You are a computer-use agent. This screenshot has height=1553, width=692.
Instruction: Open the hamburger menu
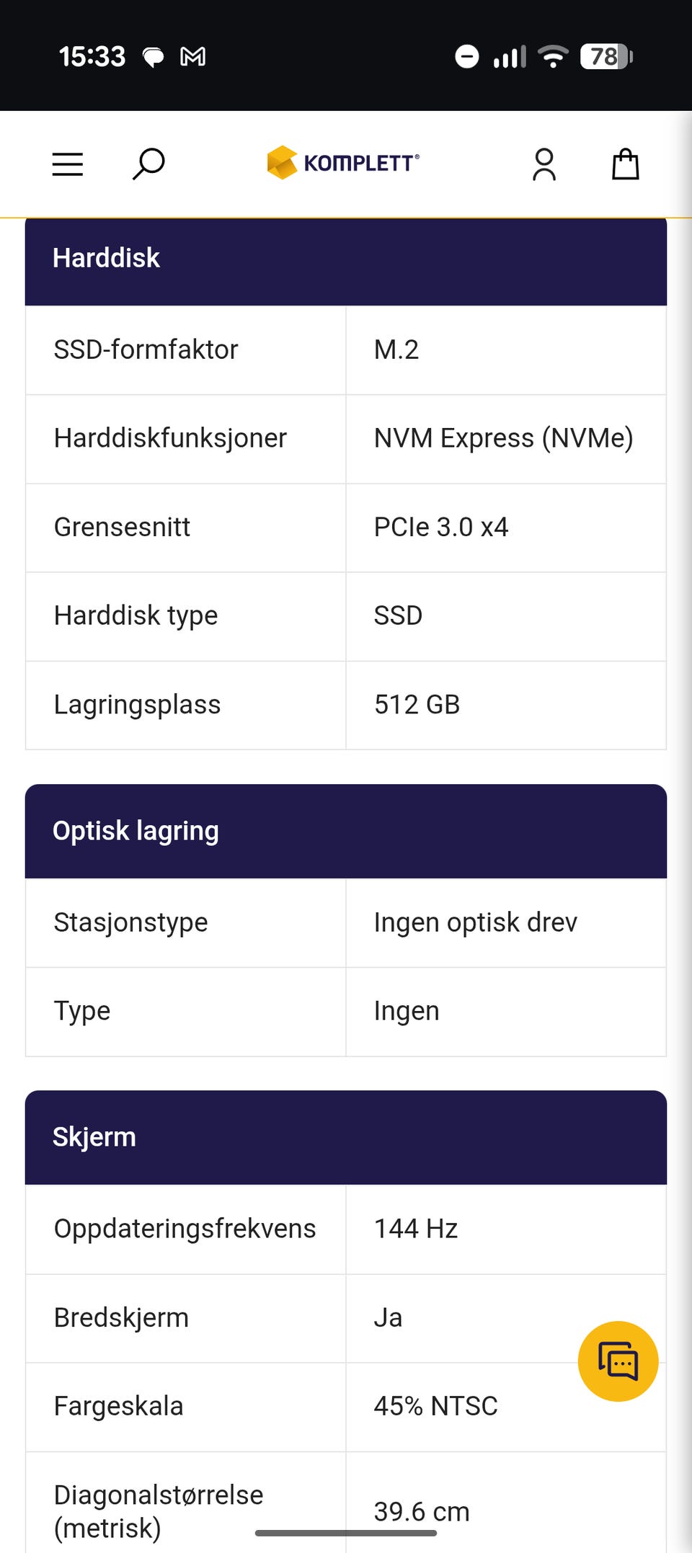[x=68, y=164]
